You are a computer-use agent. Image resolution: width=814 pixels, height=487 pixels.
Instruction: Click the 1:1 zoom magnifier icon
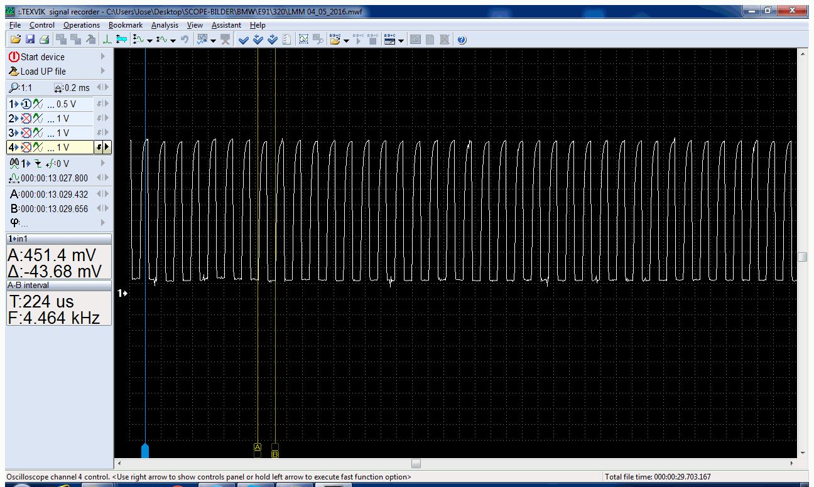pyautogui.click(x=14, y=88)
